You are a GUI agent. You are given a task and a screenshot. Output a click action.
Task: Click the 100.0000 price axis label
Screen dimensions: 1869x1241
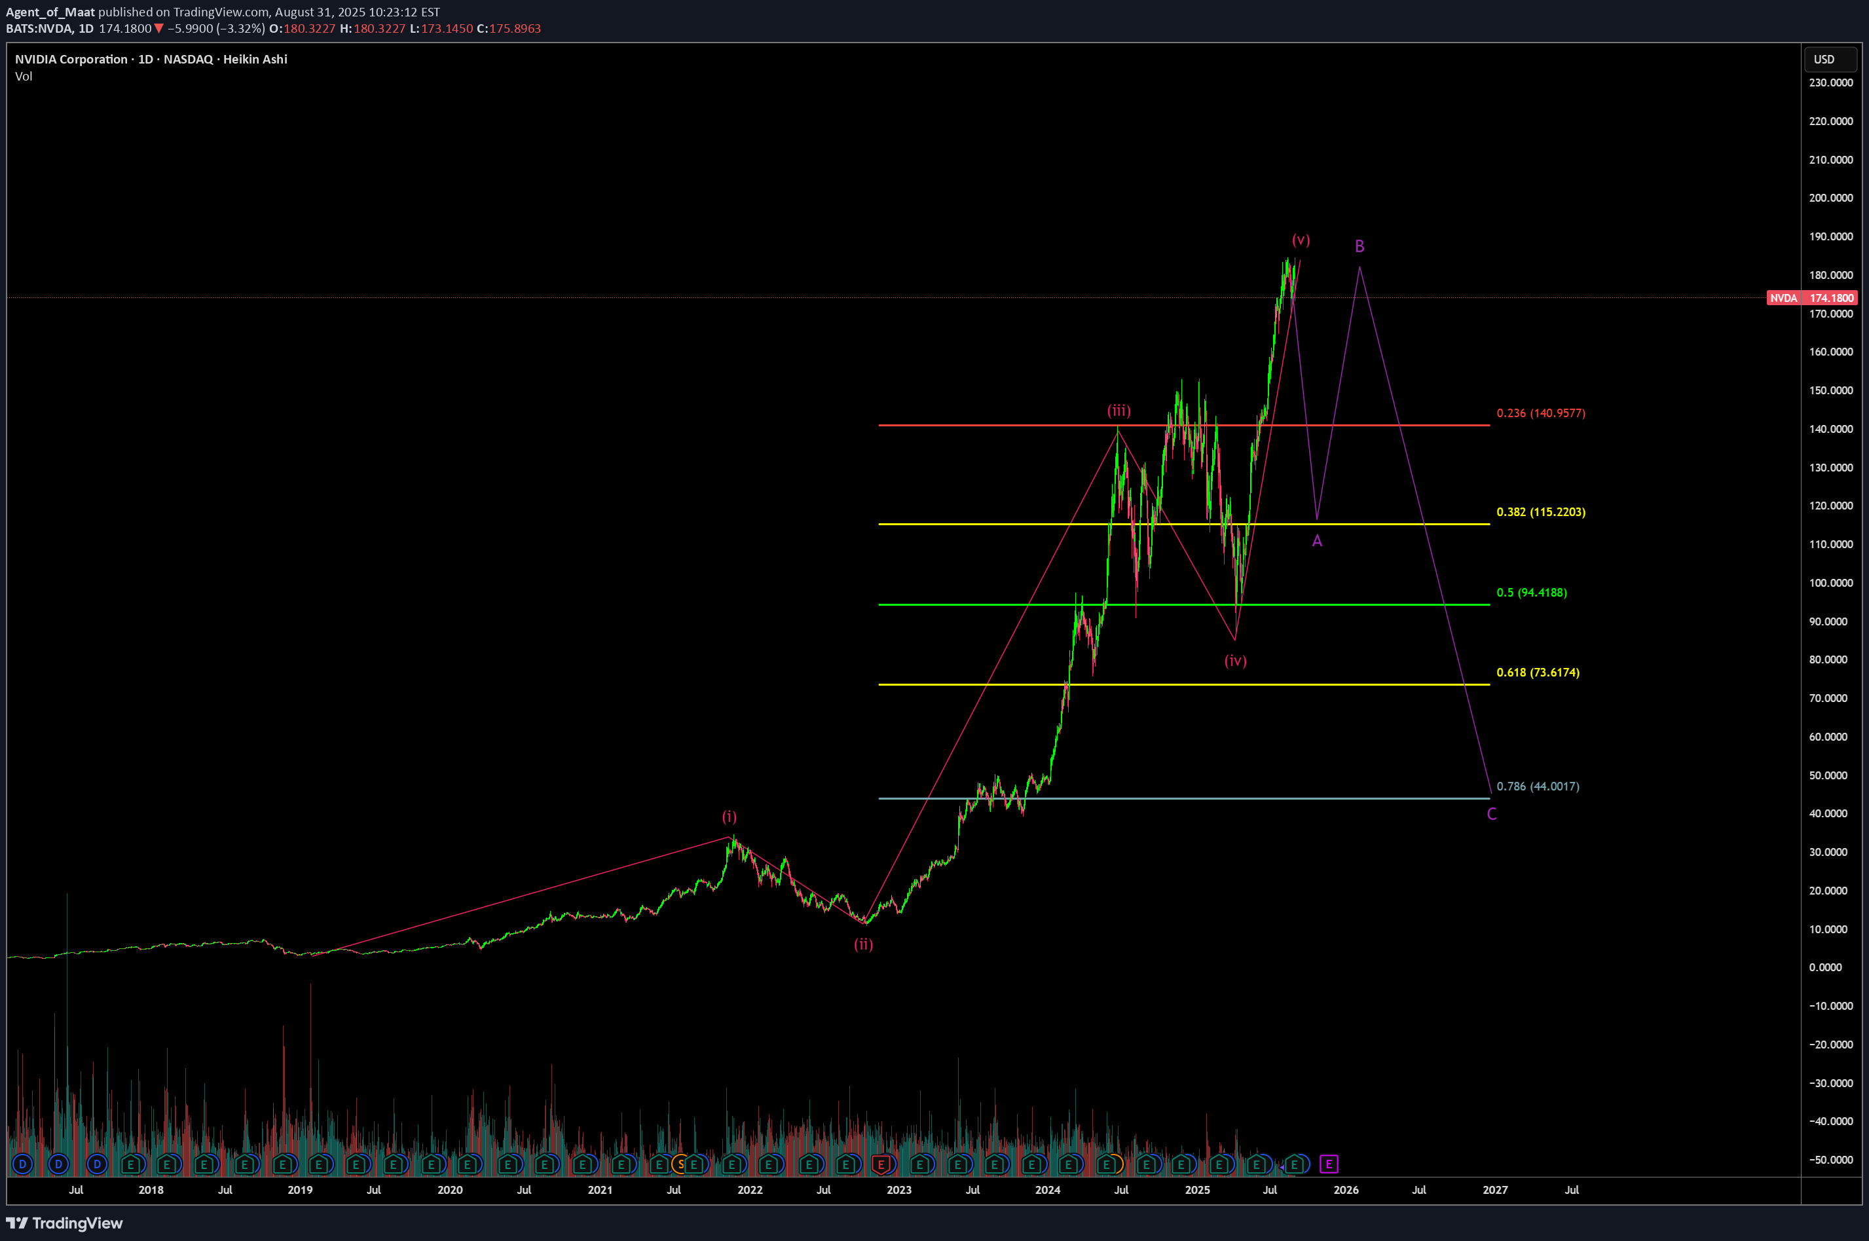pyautogui.click(x=1830, y=582)
